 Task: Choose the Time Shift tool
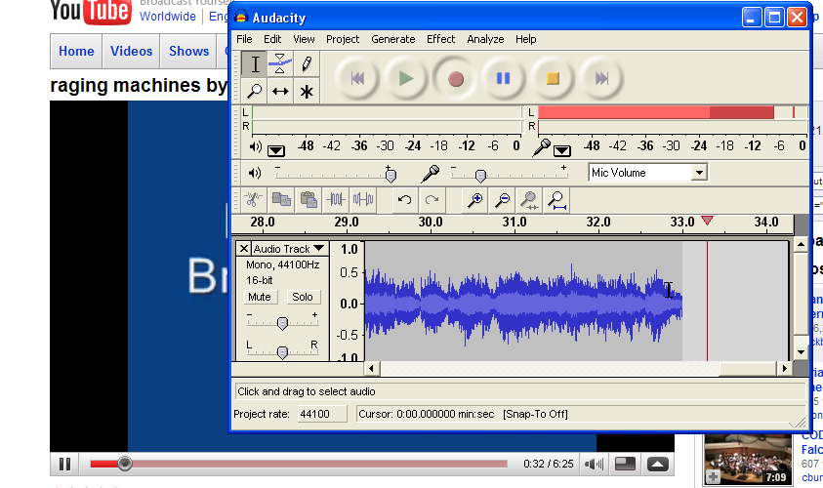[x=280, y=92]
